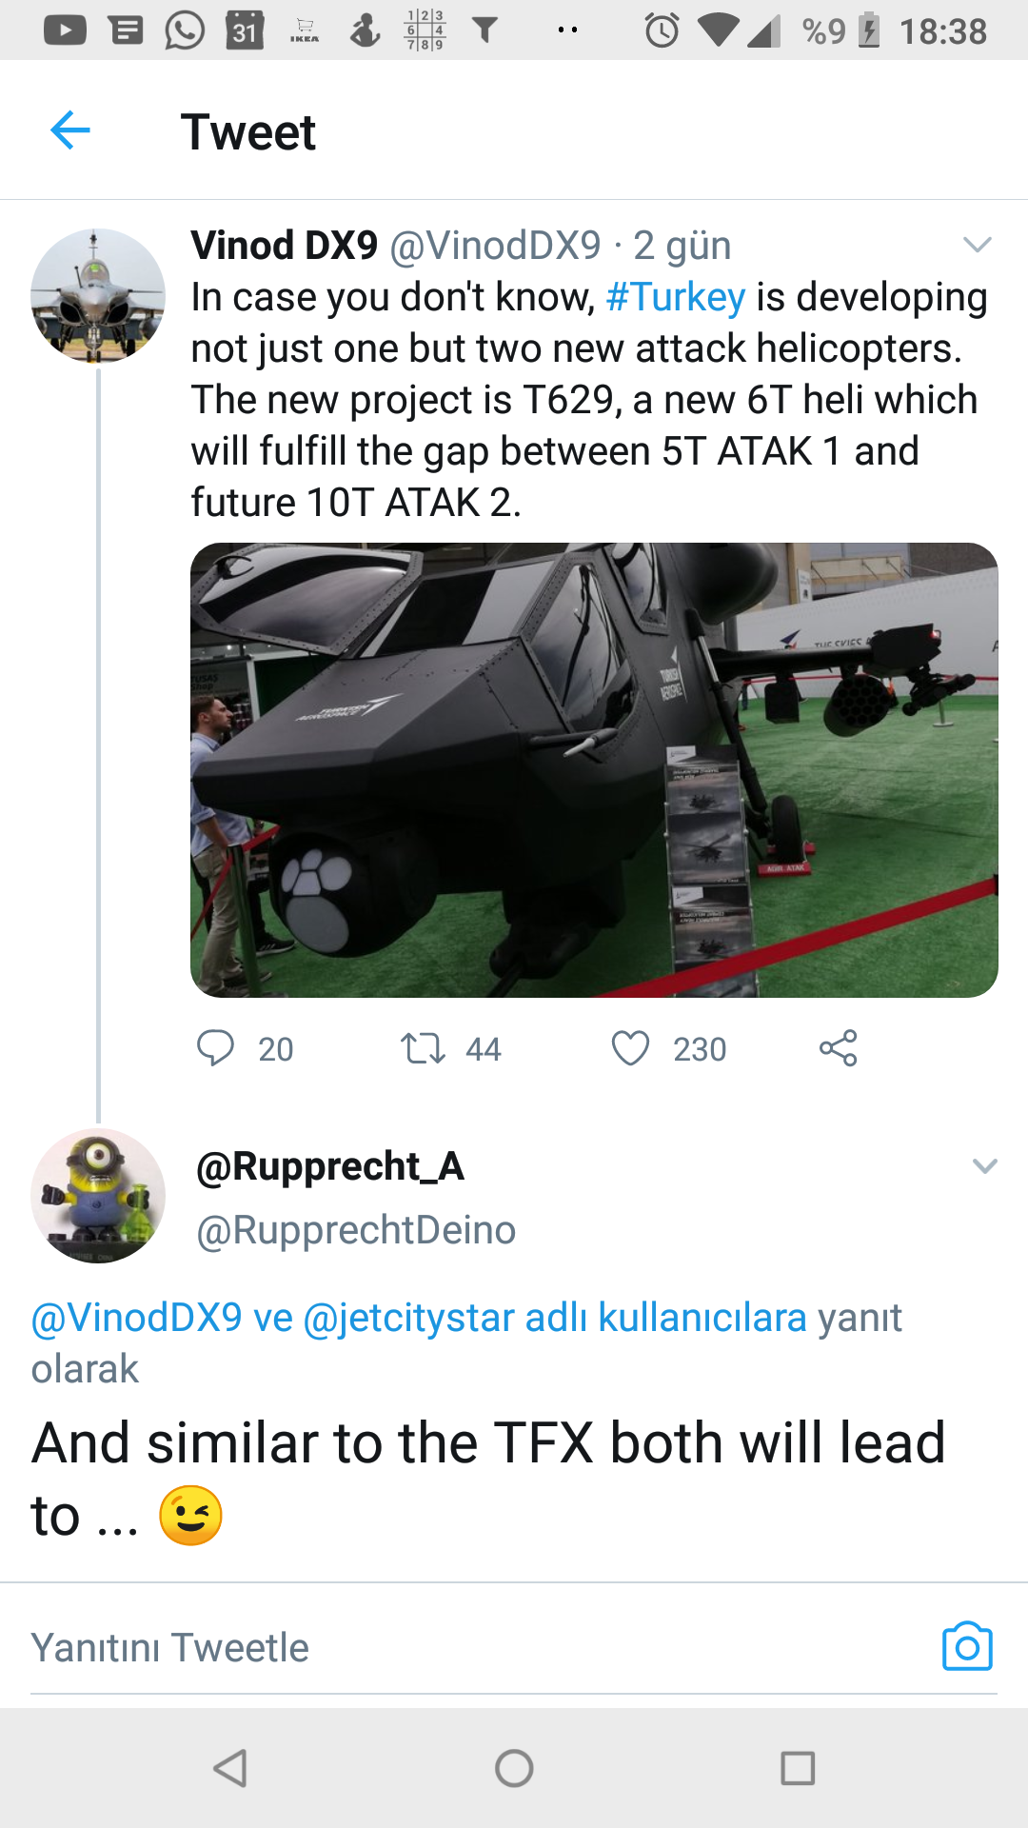Open the @jetcitystar mention link
Viewport: 1028px width, 1828px height.
(409, 1318)
